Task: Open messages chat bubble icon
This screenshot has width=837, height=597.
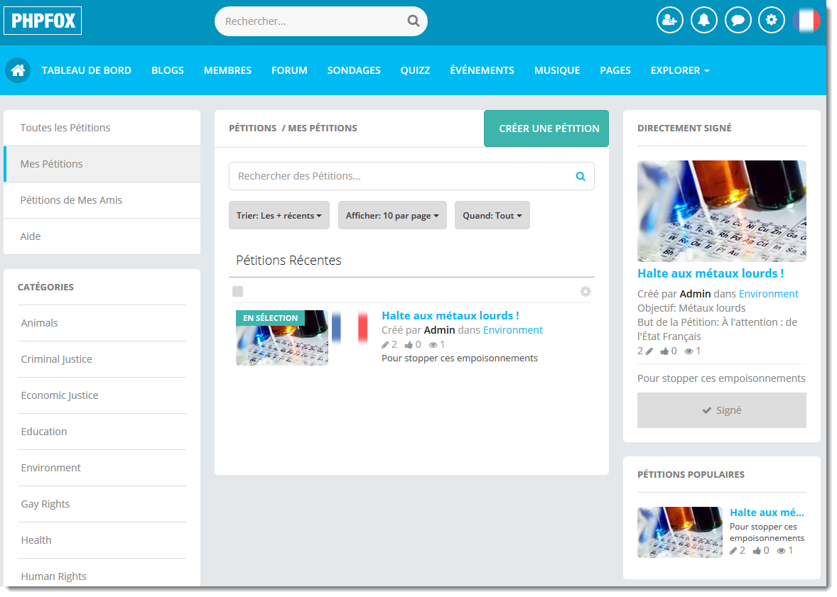Action: pos(738,21)
